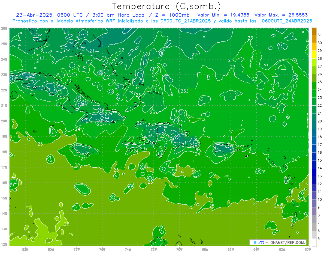The height and width of the screenshot is (253, 327).
Task: Click the colorbar label "11"
Action: 320,192
